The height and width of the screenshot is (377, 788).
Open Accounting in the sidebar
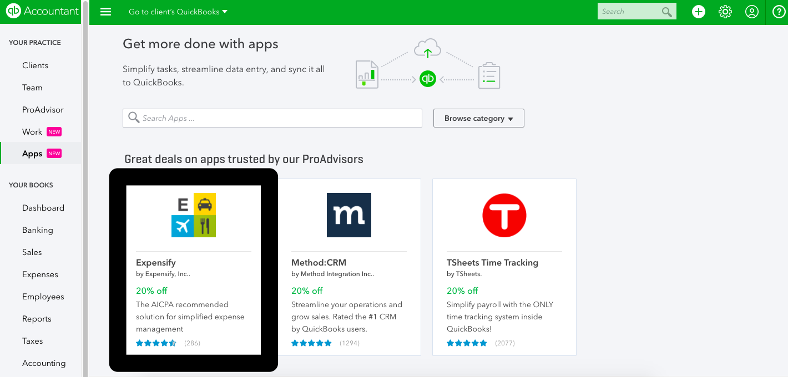click(x=44, y=363)
